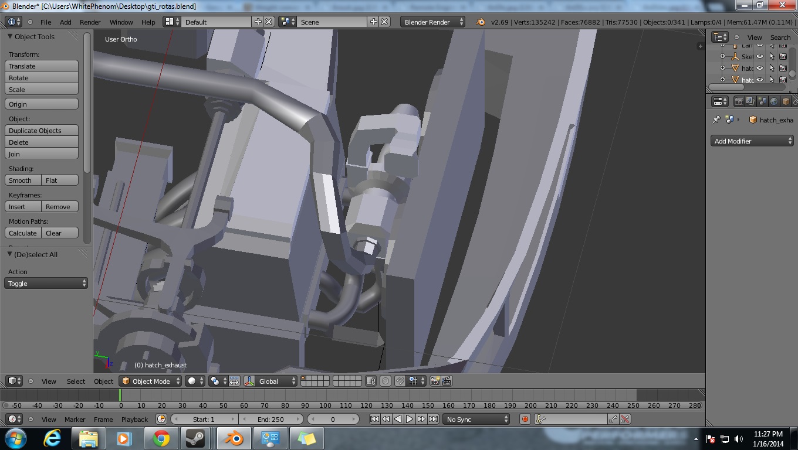798x450 pixels.
Task: Set shading to Flat
Action: click(60, 180)
